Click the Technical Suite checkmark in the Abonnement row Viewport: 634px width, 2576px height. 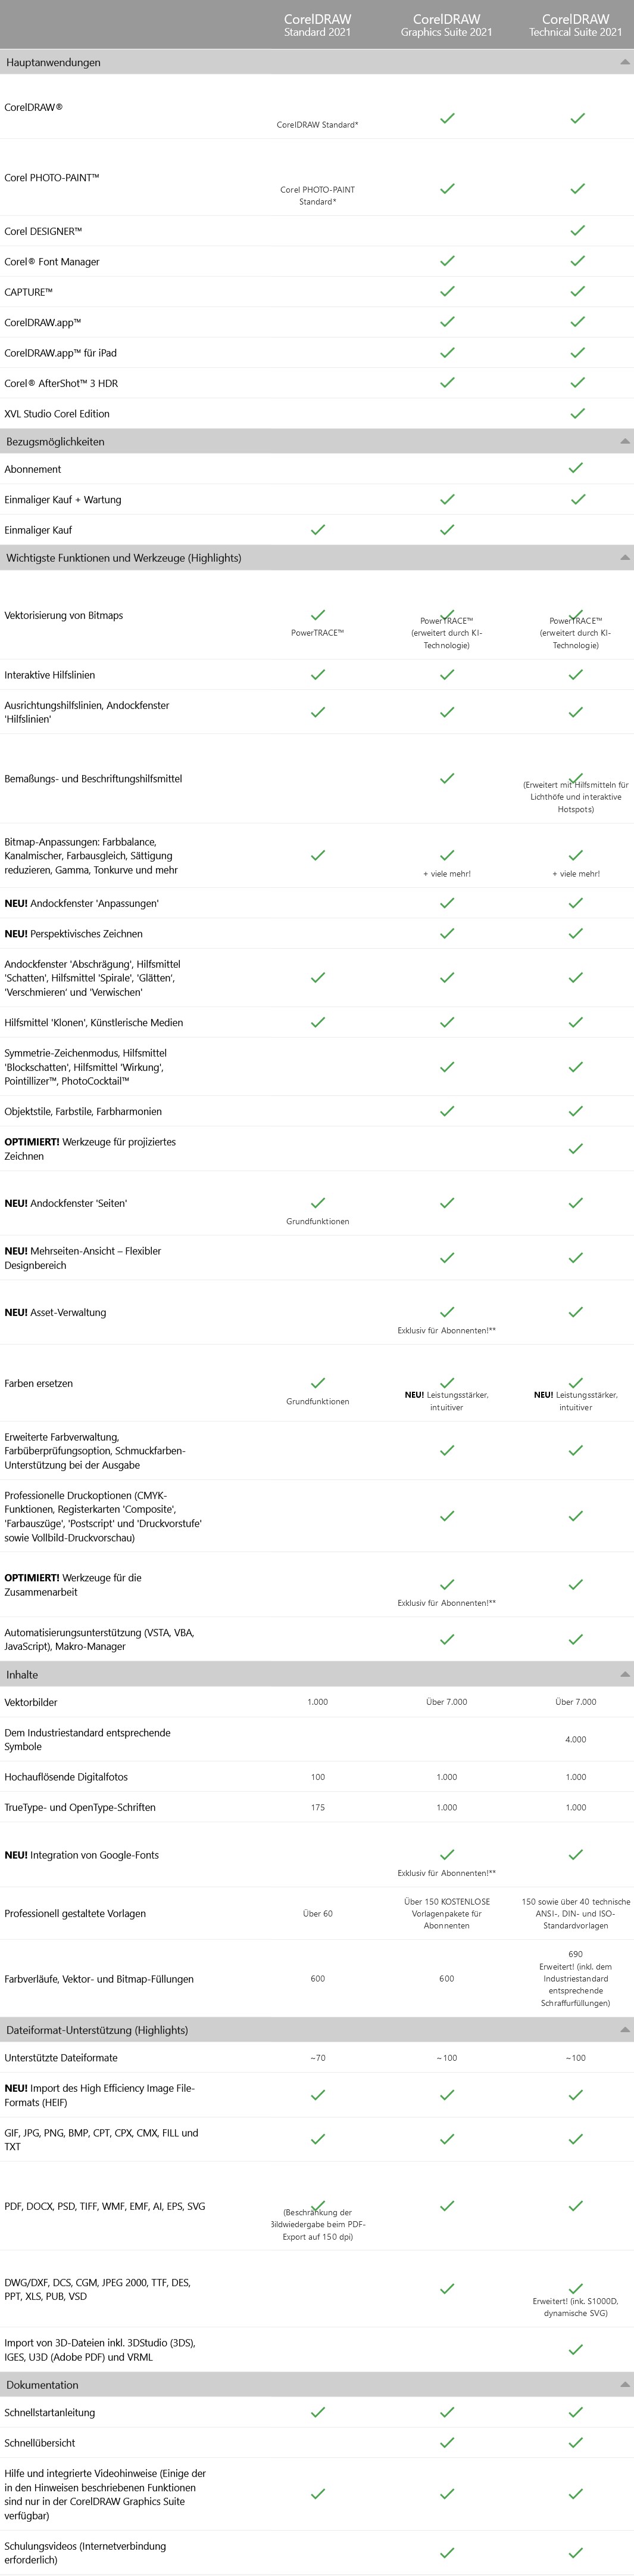[576, 469]
